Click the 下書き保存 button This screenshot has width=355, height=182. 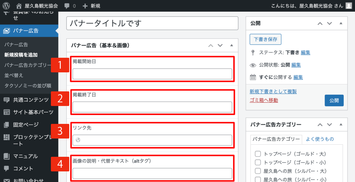click(x=265, y=39)
